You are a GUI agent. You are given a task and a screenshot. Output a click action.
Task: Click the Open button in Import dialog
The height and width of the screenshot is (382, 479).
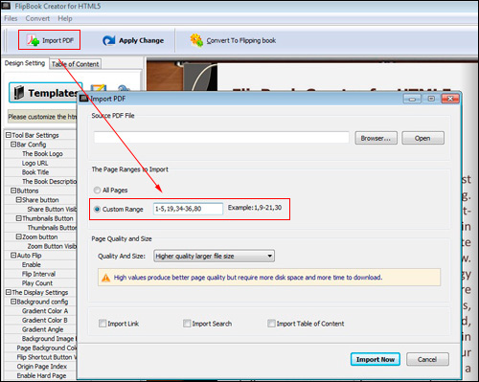422,138
